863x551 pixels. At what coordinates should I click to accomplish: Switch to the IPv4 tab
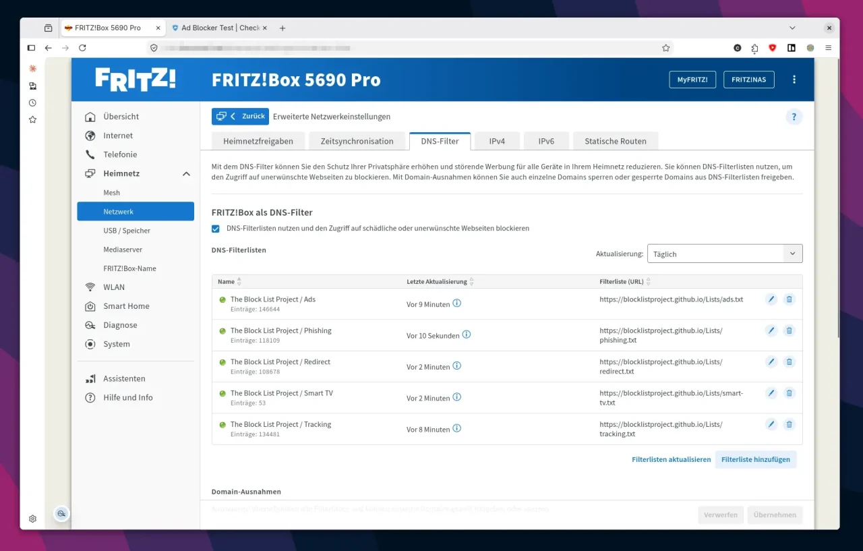pos(497,142)
